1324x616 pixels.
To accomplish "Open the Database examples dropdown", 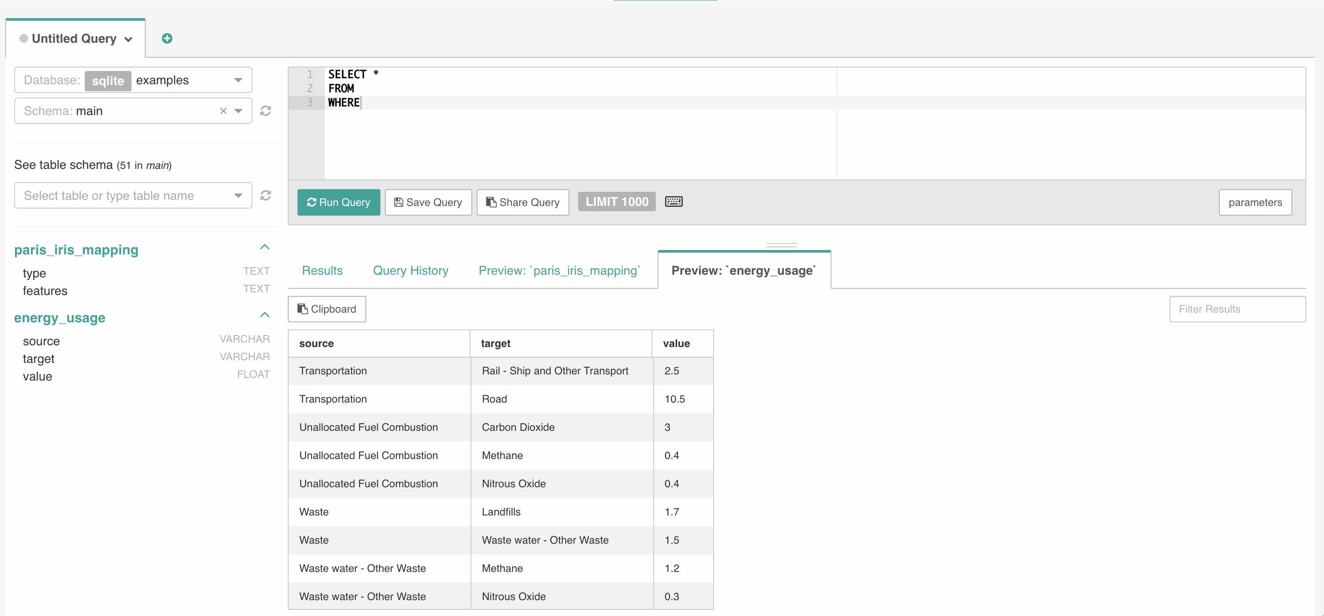I will [x=237, y=80].
